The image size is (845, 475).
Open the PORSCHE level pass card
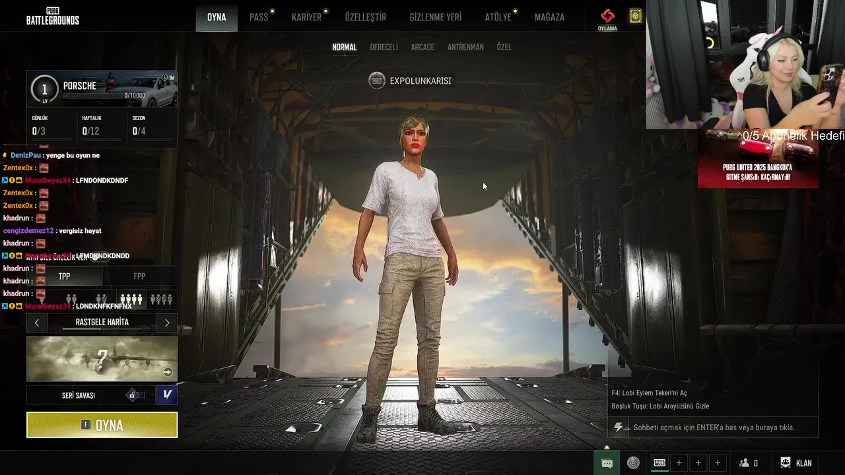pos(102,88)
